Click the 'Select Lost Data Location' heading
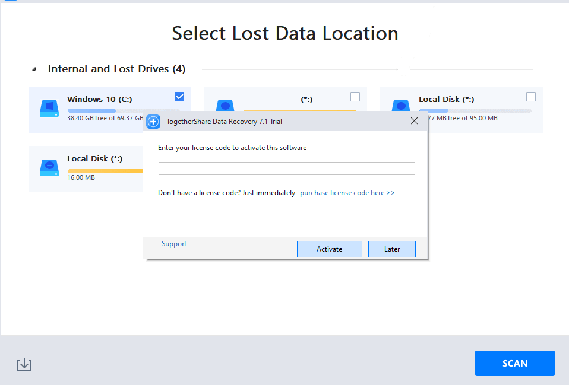569x385 pixels. tap(285, 33)
